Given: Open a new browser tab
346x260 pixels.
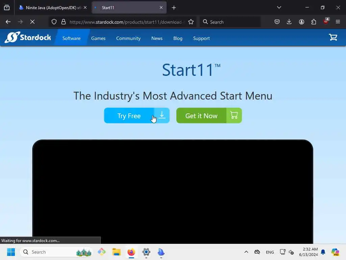Looking at the screenshot, I should point(174,8).
